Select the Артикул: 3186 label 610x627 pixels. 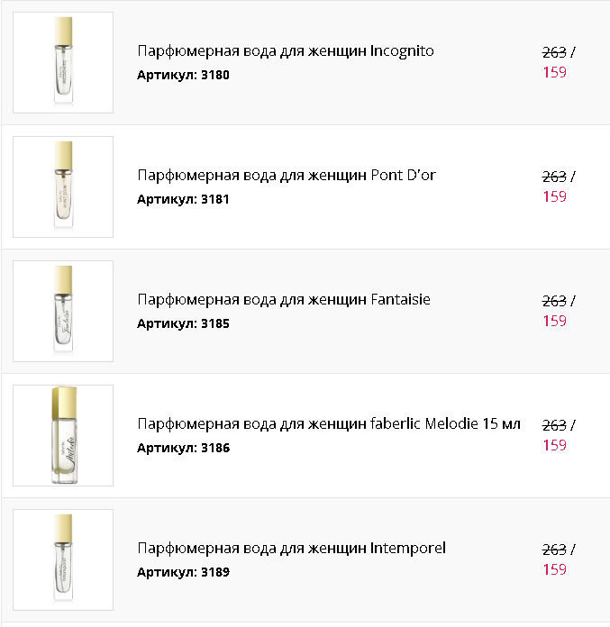point(183,448)
